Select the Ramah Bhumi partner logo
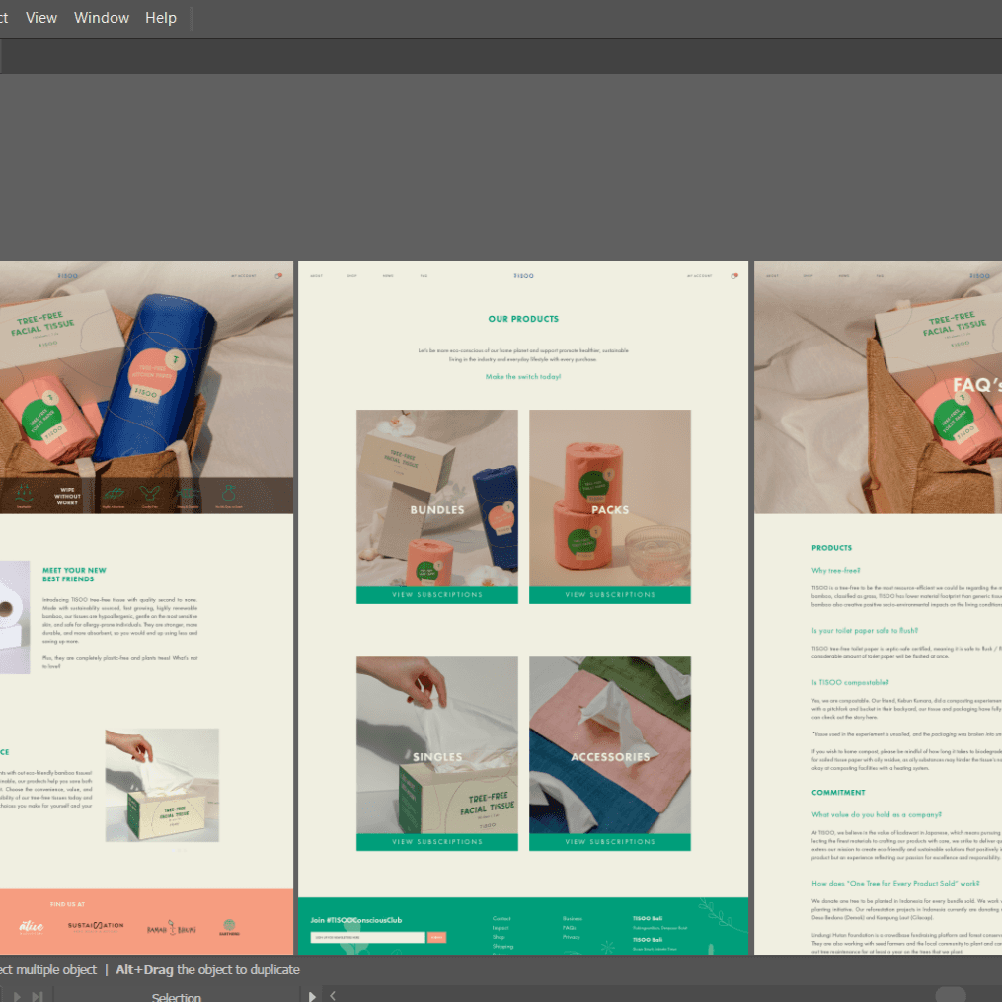Viewport: 1002px width, 1002px height. pos(171,929)
